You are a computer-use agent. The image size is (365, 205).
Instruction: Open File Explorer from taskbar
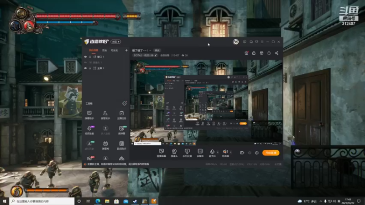[x=107, y=201]
